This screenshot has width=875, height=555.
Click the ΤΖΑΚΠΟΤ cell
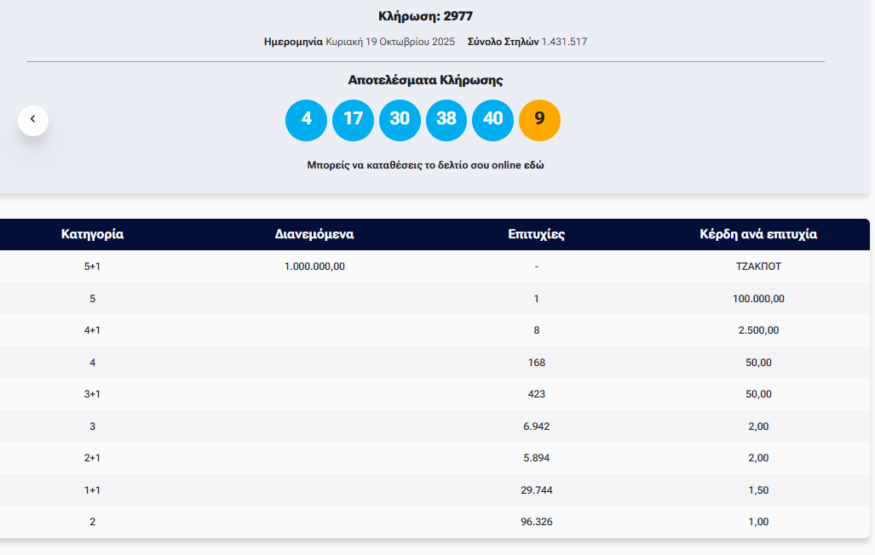758,266
